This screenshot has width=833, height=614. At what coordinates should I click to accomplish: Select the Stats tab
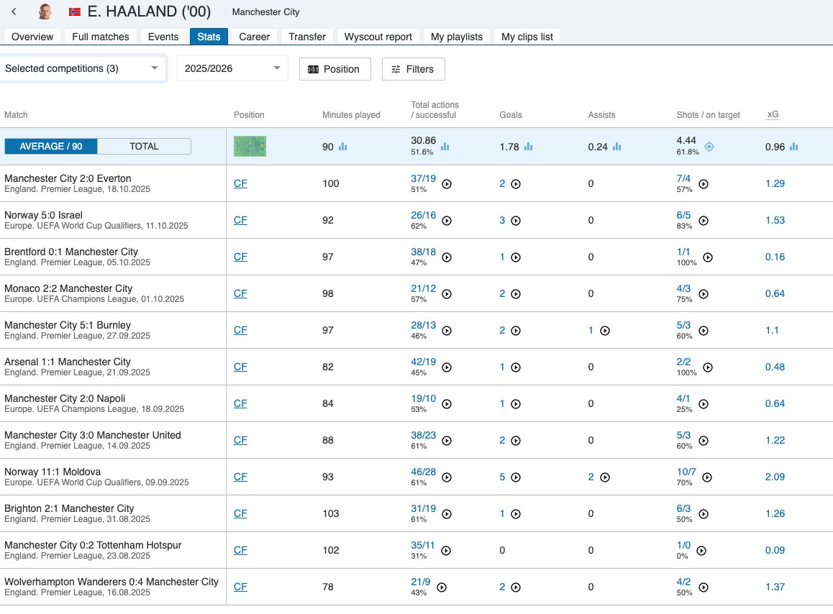pyautogui.click(x=209, y=37)
